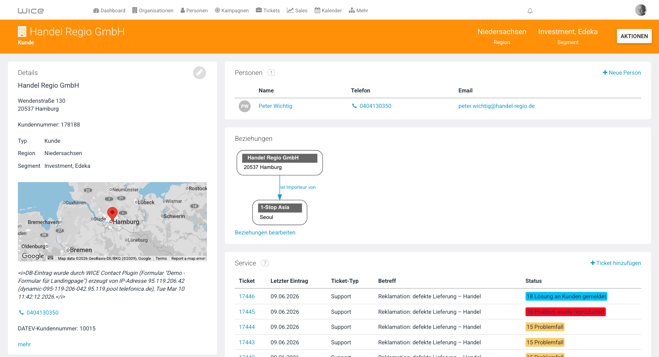Open Peter Wichtig's profile link
Screen dimensions: 659x357
(276, 106)
